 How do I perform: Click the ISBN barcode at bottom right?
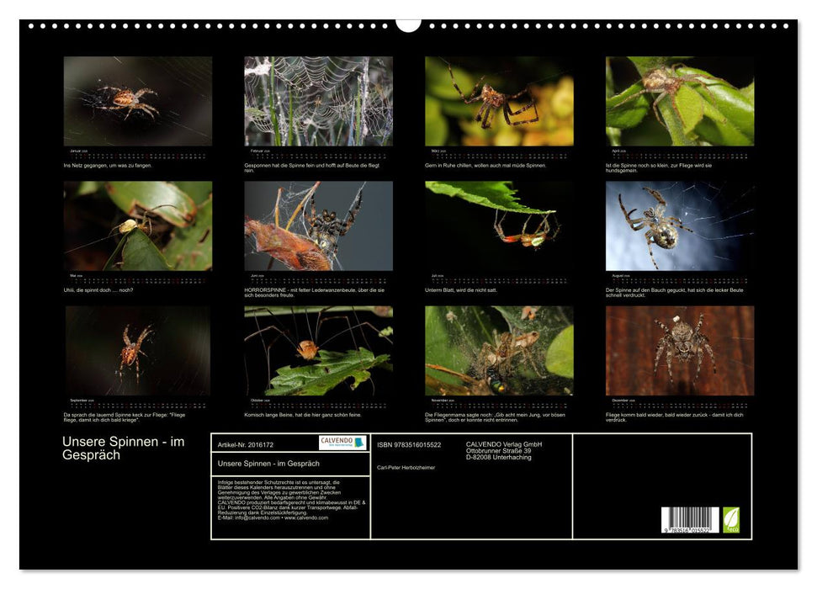pos(690,520)
